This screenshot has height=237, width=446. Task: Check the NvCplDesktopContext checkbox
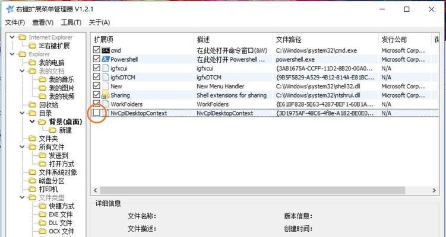click(x=97, y=113)
